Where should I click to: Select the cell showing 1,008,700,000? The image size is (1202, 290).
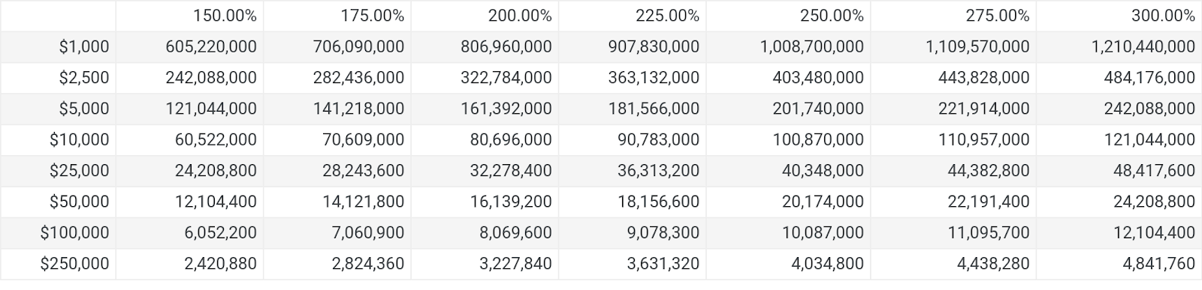click(789, 47)
